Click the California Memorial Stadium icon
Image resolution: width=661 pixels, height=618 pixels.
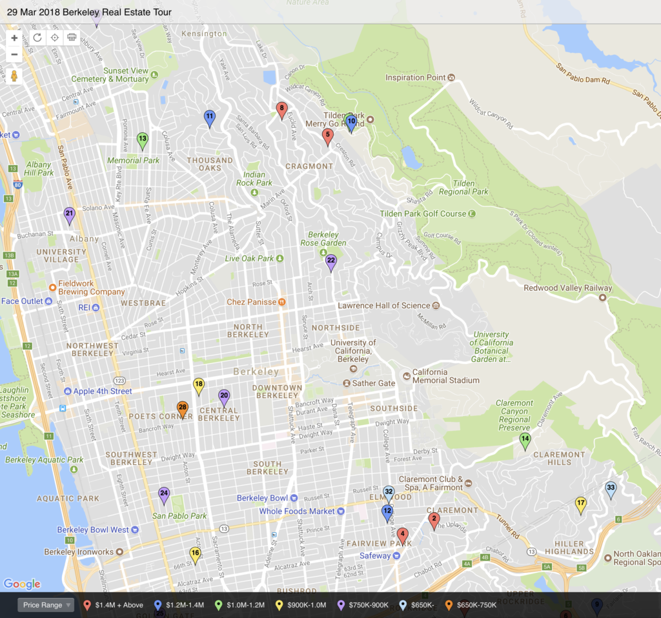407,376
